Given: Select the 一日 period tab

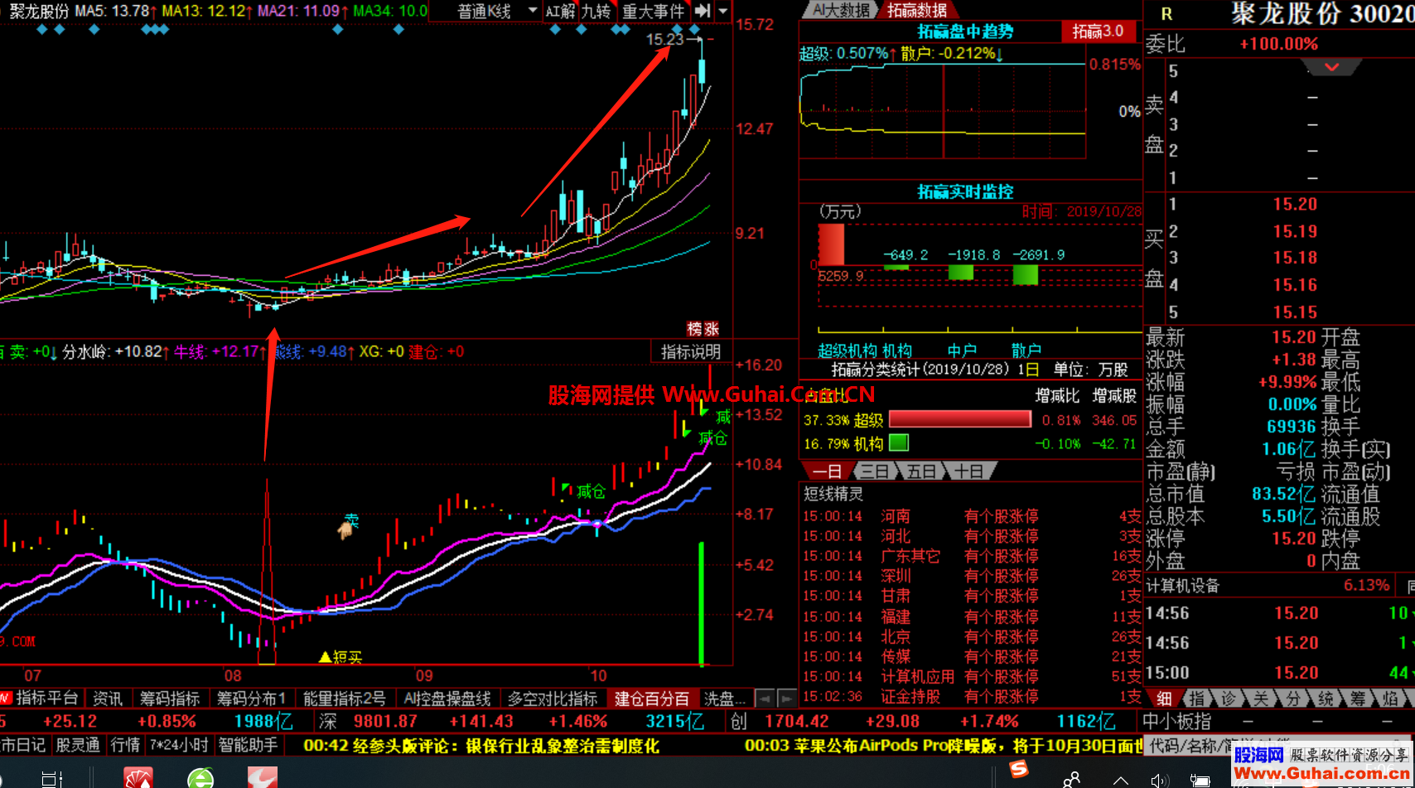Looking at the screenshot, I should [827, 471].
